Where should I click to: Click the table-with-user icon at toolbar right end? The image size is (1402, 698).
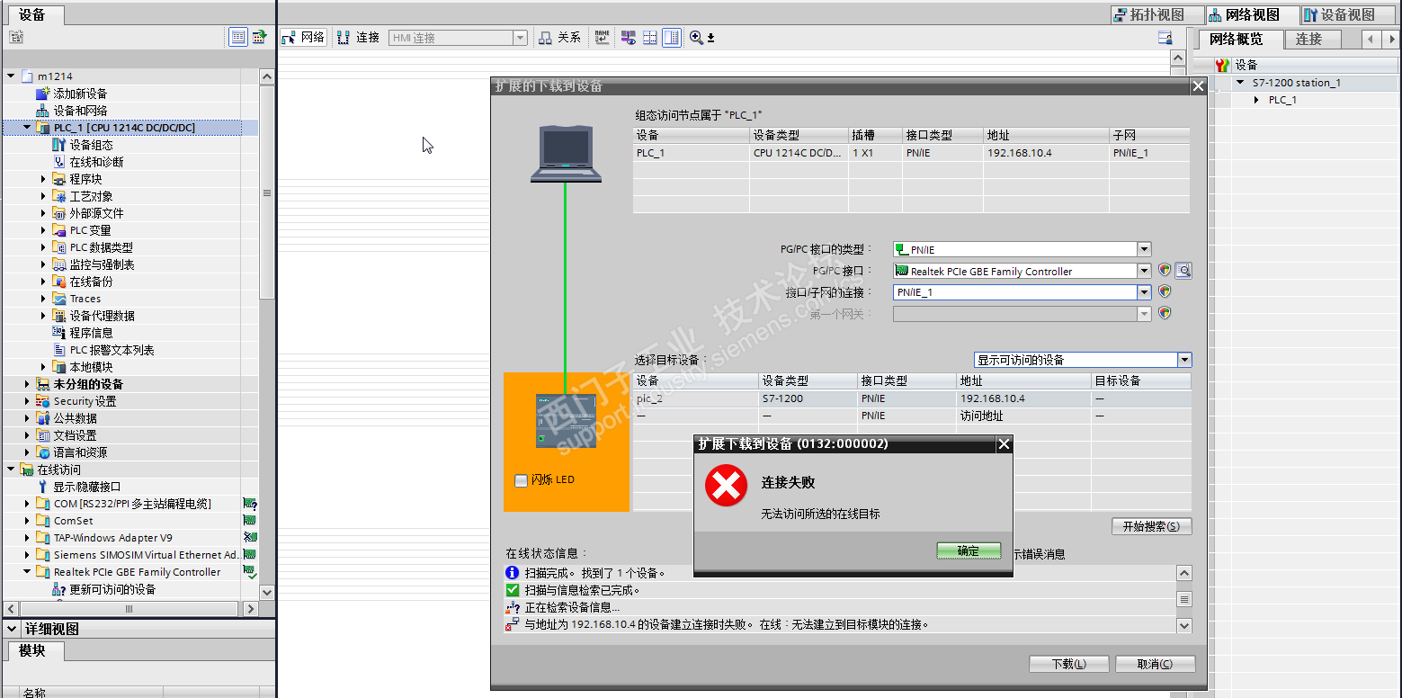click(x=1165, y=38)
